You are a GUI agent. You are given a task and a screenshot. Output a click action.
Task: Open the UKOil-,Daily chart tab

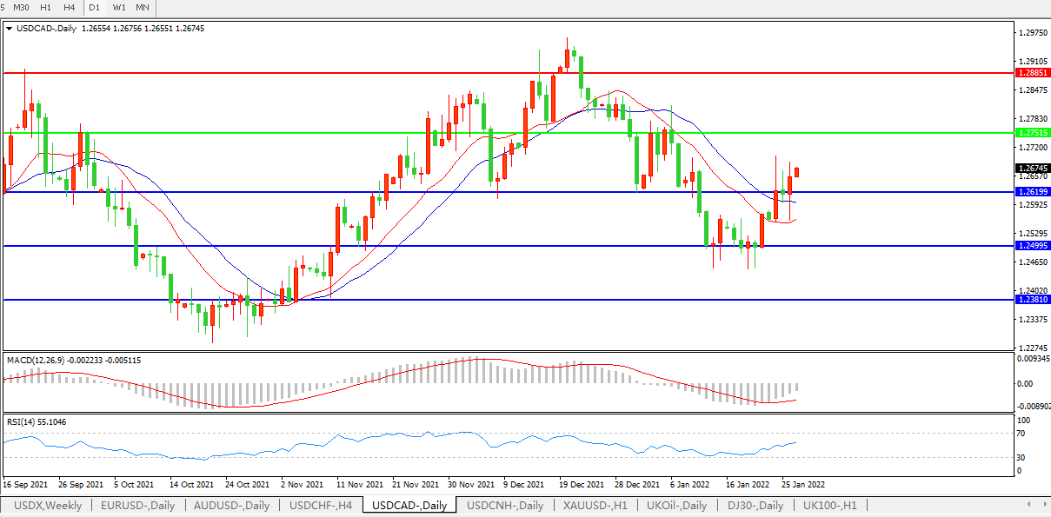[682, 506]
